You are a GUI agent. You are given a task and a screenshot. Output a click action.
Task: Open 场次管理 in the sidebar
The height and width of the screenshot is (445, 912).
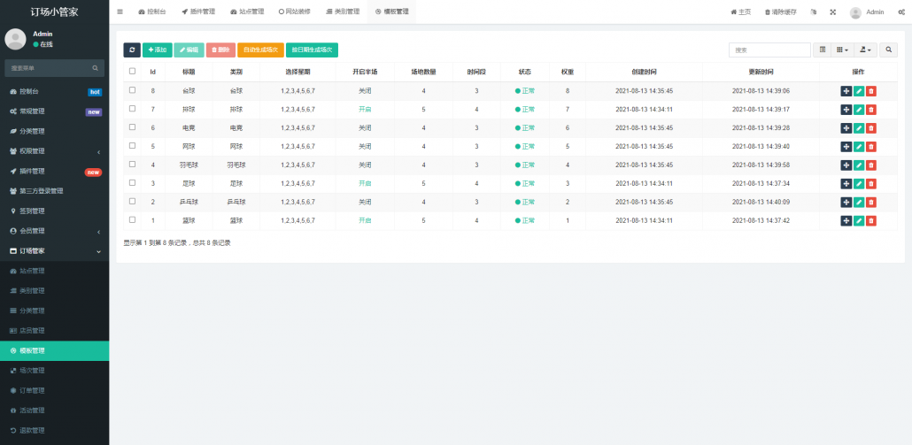[32, 370]
